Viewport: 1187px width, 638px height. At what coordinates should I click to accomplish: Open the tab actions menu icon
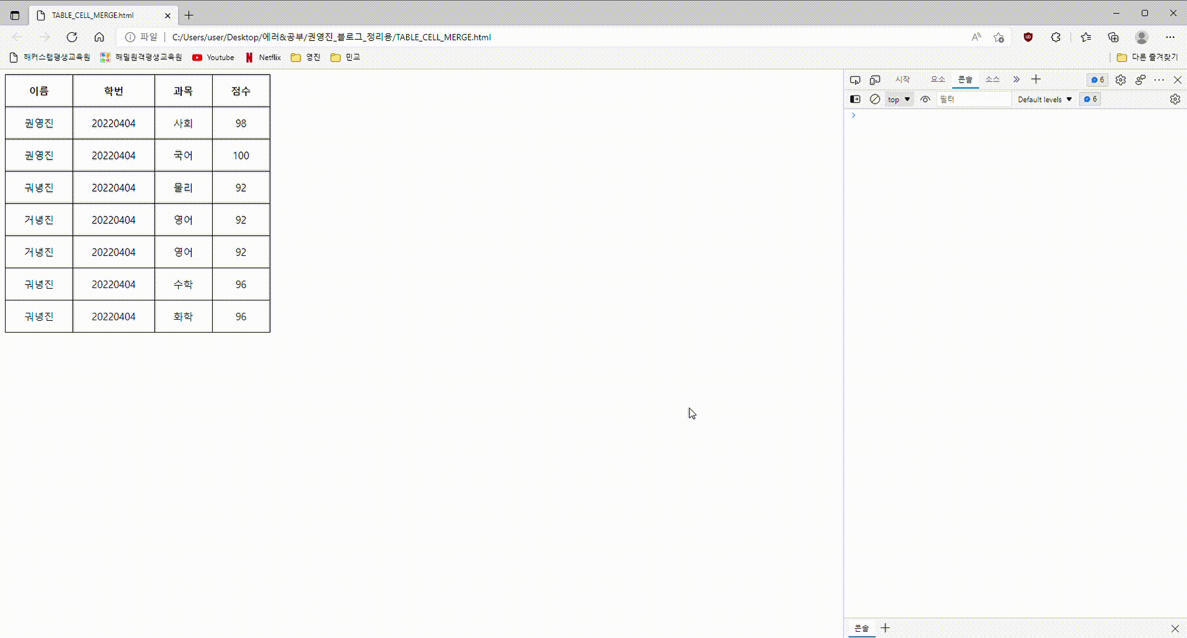click(15, 15)
